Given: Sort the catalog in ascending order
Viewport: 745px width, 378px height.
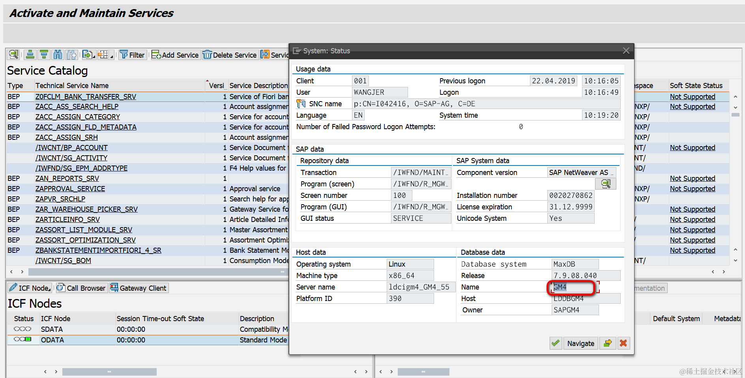Looking at the screenshot, I should [30, 55].
